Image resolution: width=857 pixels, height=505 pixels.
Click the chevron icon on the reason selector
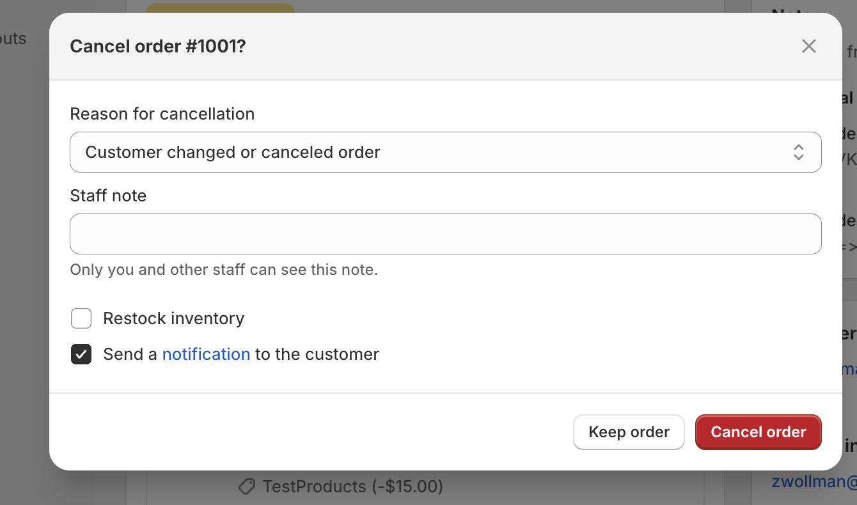pyautogui.click(x=799, y=152)
